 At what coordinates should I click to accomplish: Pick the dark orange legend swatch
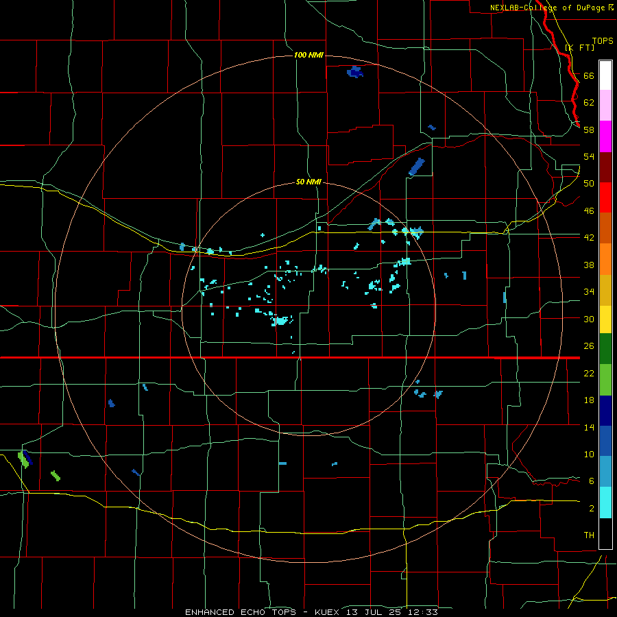coord(605,228)
